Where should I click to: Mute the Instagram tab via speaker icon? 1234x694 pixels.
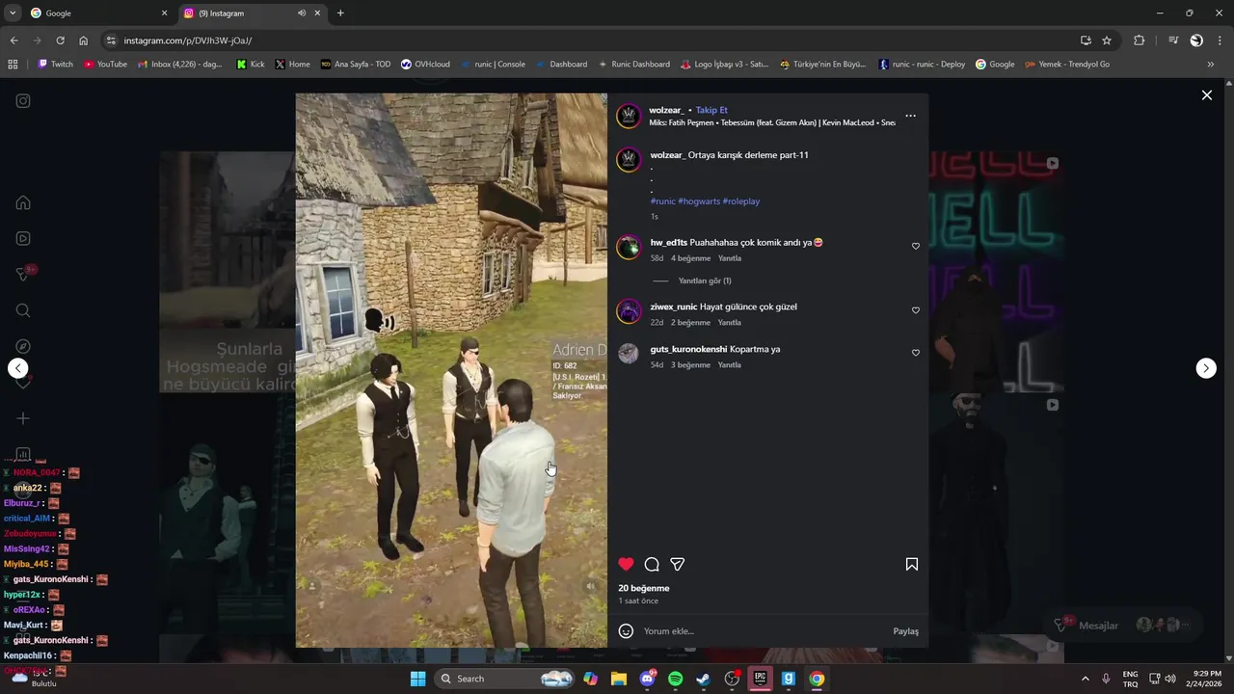pyautogui.click(x=302, y=13)
